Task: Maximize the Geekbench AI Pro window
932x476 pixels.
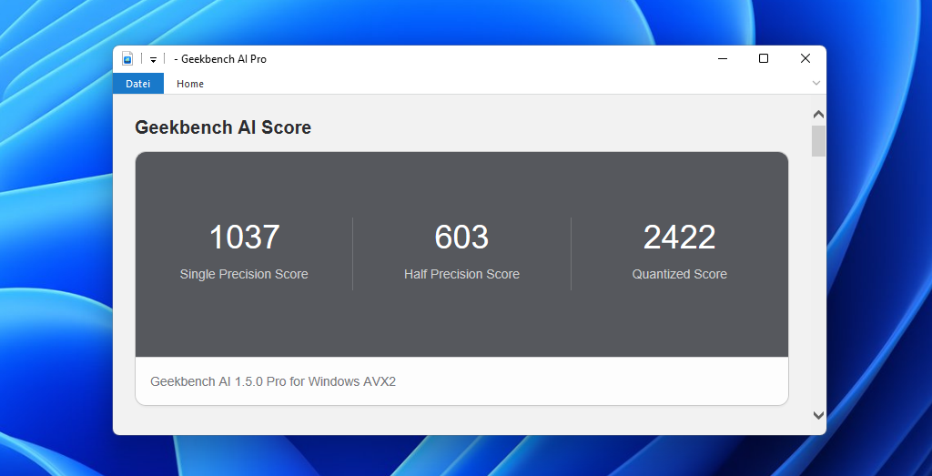Action: click(764, 58)
